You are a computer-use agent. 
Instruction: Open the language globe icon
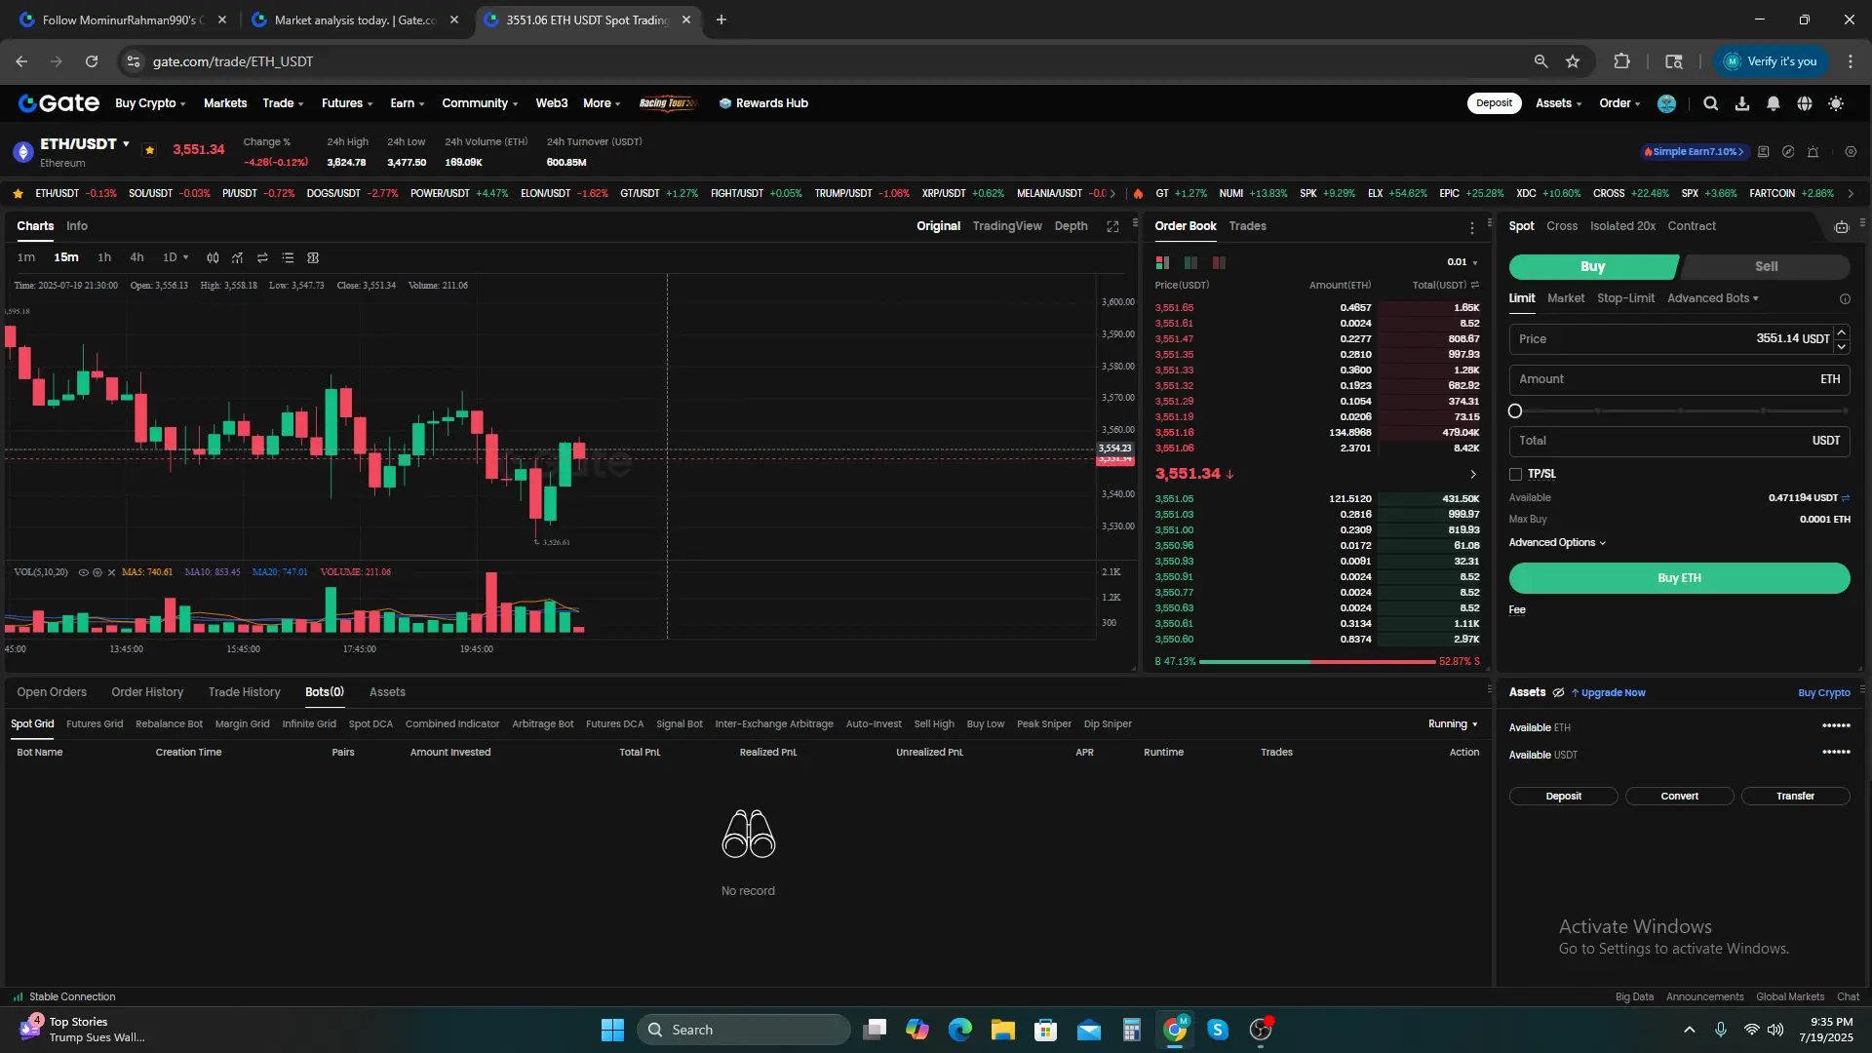1805,103
